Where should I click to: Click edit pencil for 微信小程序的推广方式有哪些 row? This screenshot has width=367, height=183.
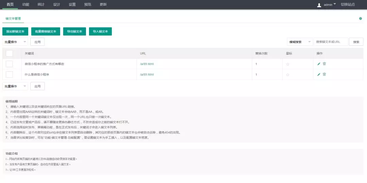click(319, 64)
